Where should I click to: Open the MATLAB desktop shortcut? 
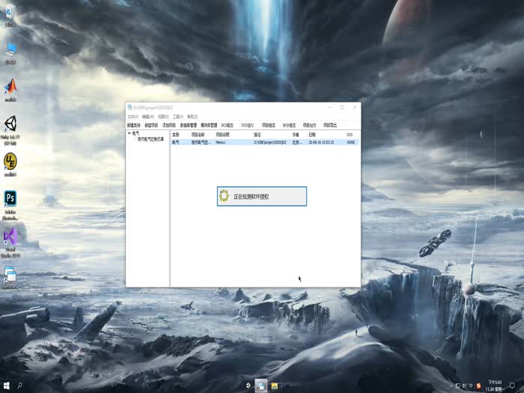tap(10, 88)
